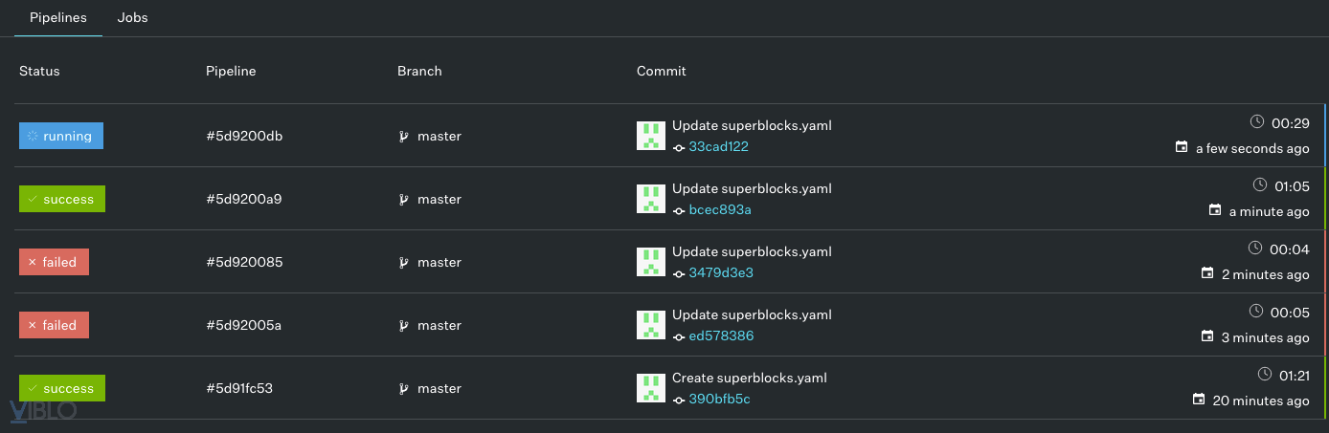
Task: Click the success badge for pipeline #5d9200a9
Action: (x=62, y=200)
